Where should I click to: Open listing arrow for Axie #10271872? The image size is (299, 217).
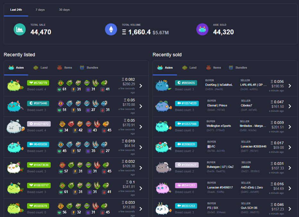coord(141,127)
